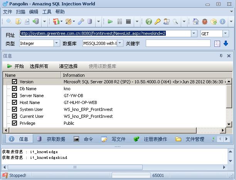Uncheck the Host Name checkbox
Viewport: 236px width, 180px height.
tap(14, 102)
